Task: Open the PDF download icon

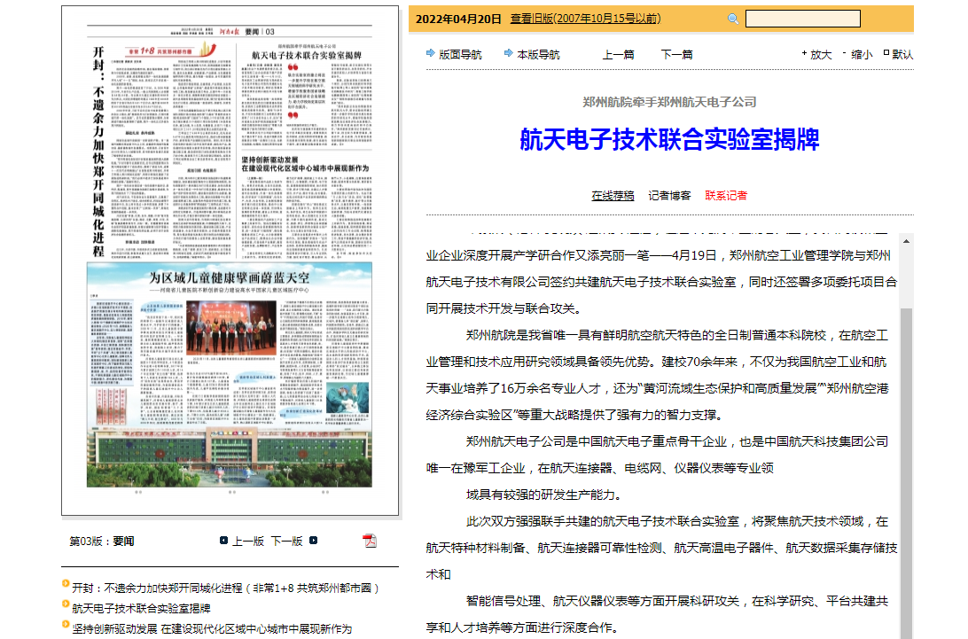Action: [x=369, y=541]
